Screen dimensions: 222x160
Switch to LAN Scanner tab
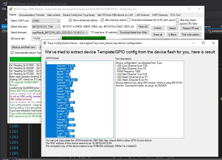coord(142,15)
